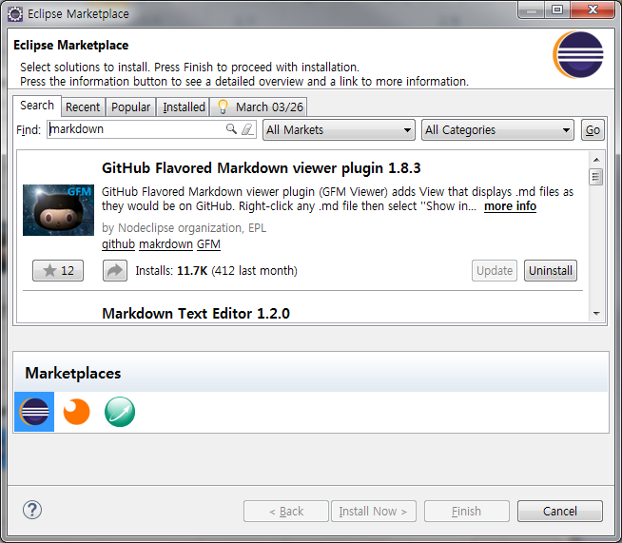Click the GFM Octocat plugin thumbnail
The height and width of the screenshot is (543, 622).
[x=58, y=210]
